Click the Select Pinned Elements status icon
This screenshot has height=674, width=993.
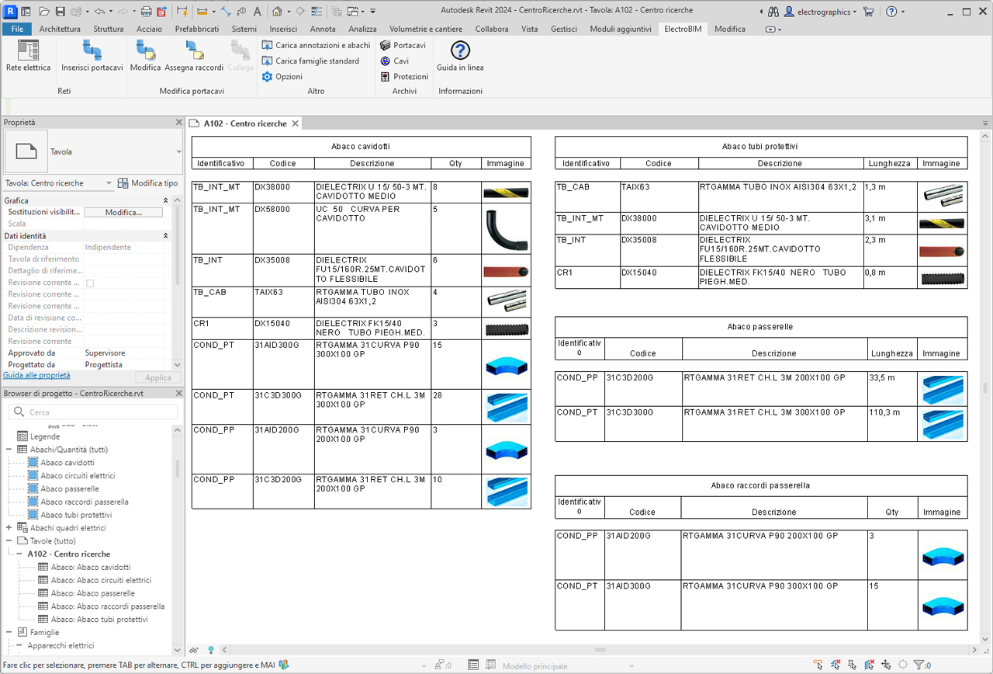coord(852,665)
